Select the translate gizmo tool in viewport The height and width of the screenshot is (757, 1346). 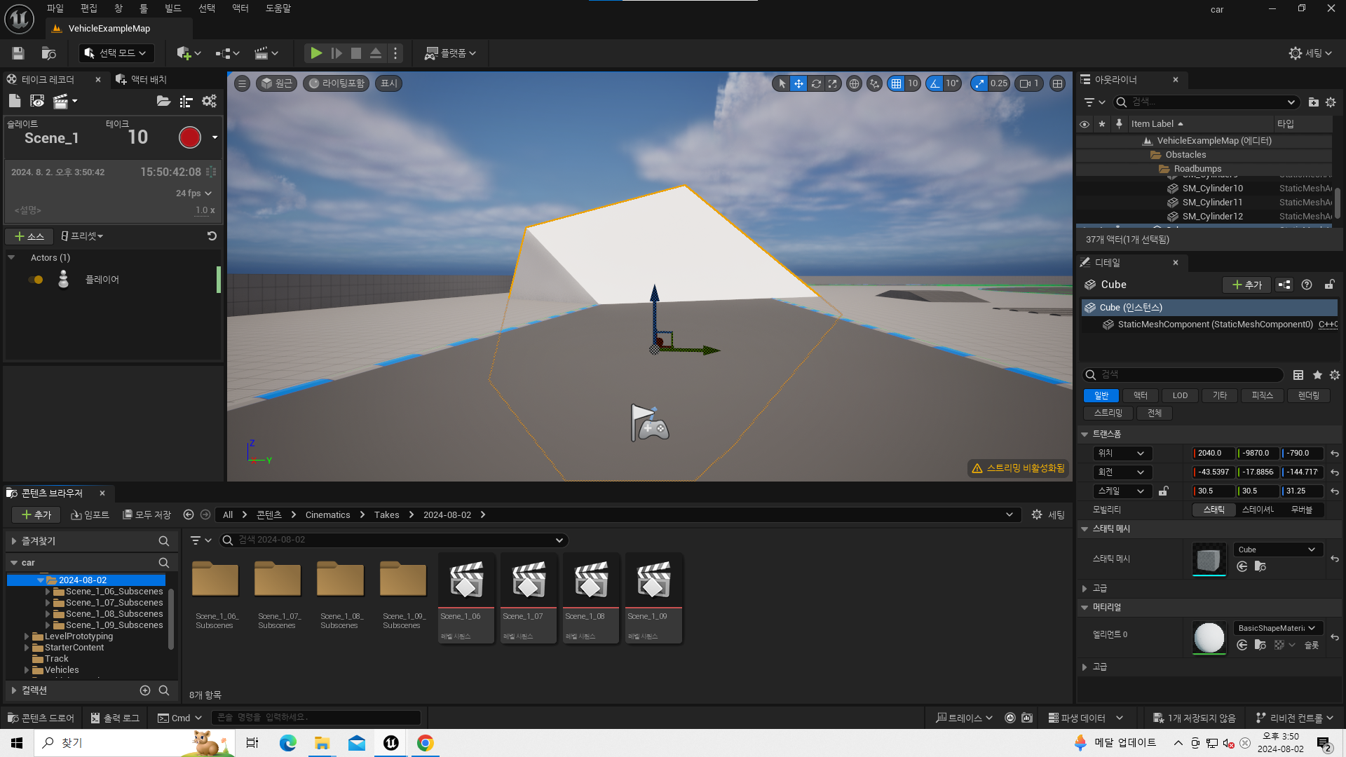(x=798, y=83)
